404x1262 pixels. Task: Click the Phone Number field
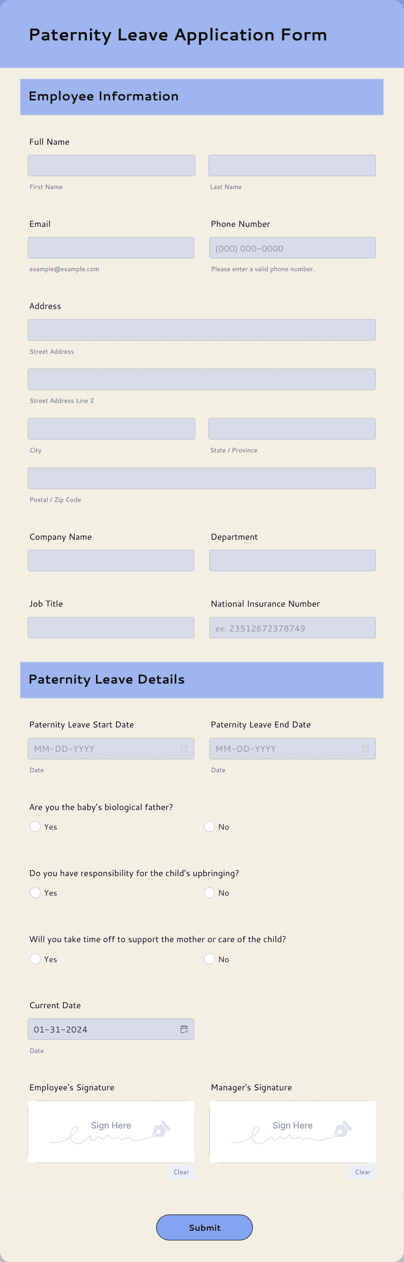pos(292,247)
